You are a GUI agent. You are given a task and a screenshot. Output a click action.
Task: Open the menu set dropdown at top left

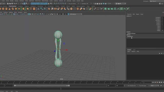tap(2, 4)
